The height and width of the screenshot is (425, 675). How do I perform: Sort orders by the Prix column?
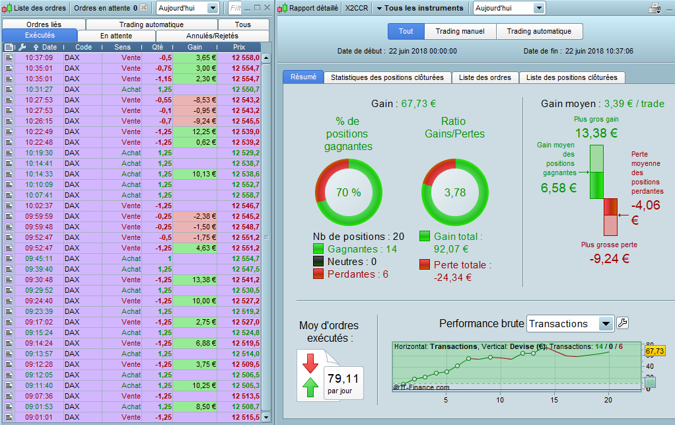point(239,47)
